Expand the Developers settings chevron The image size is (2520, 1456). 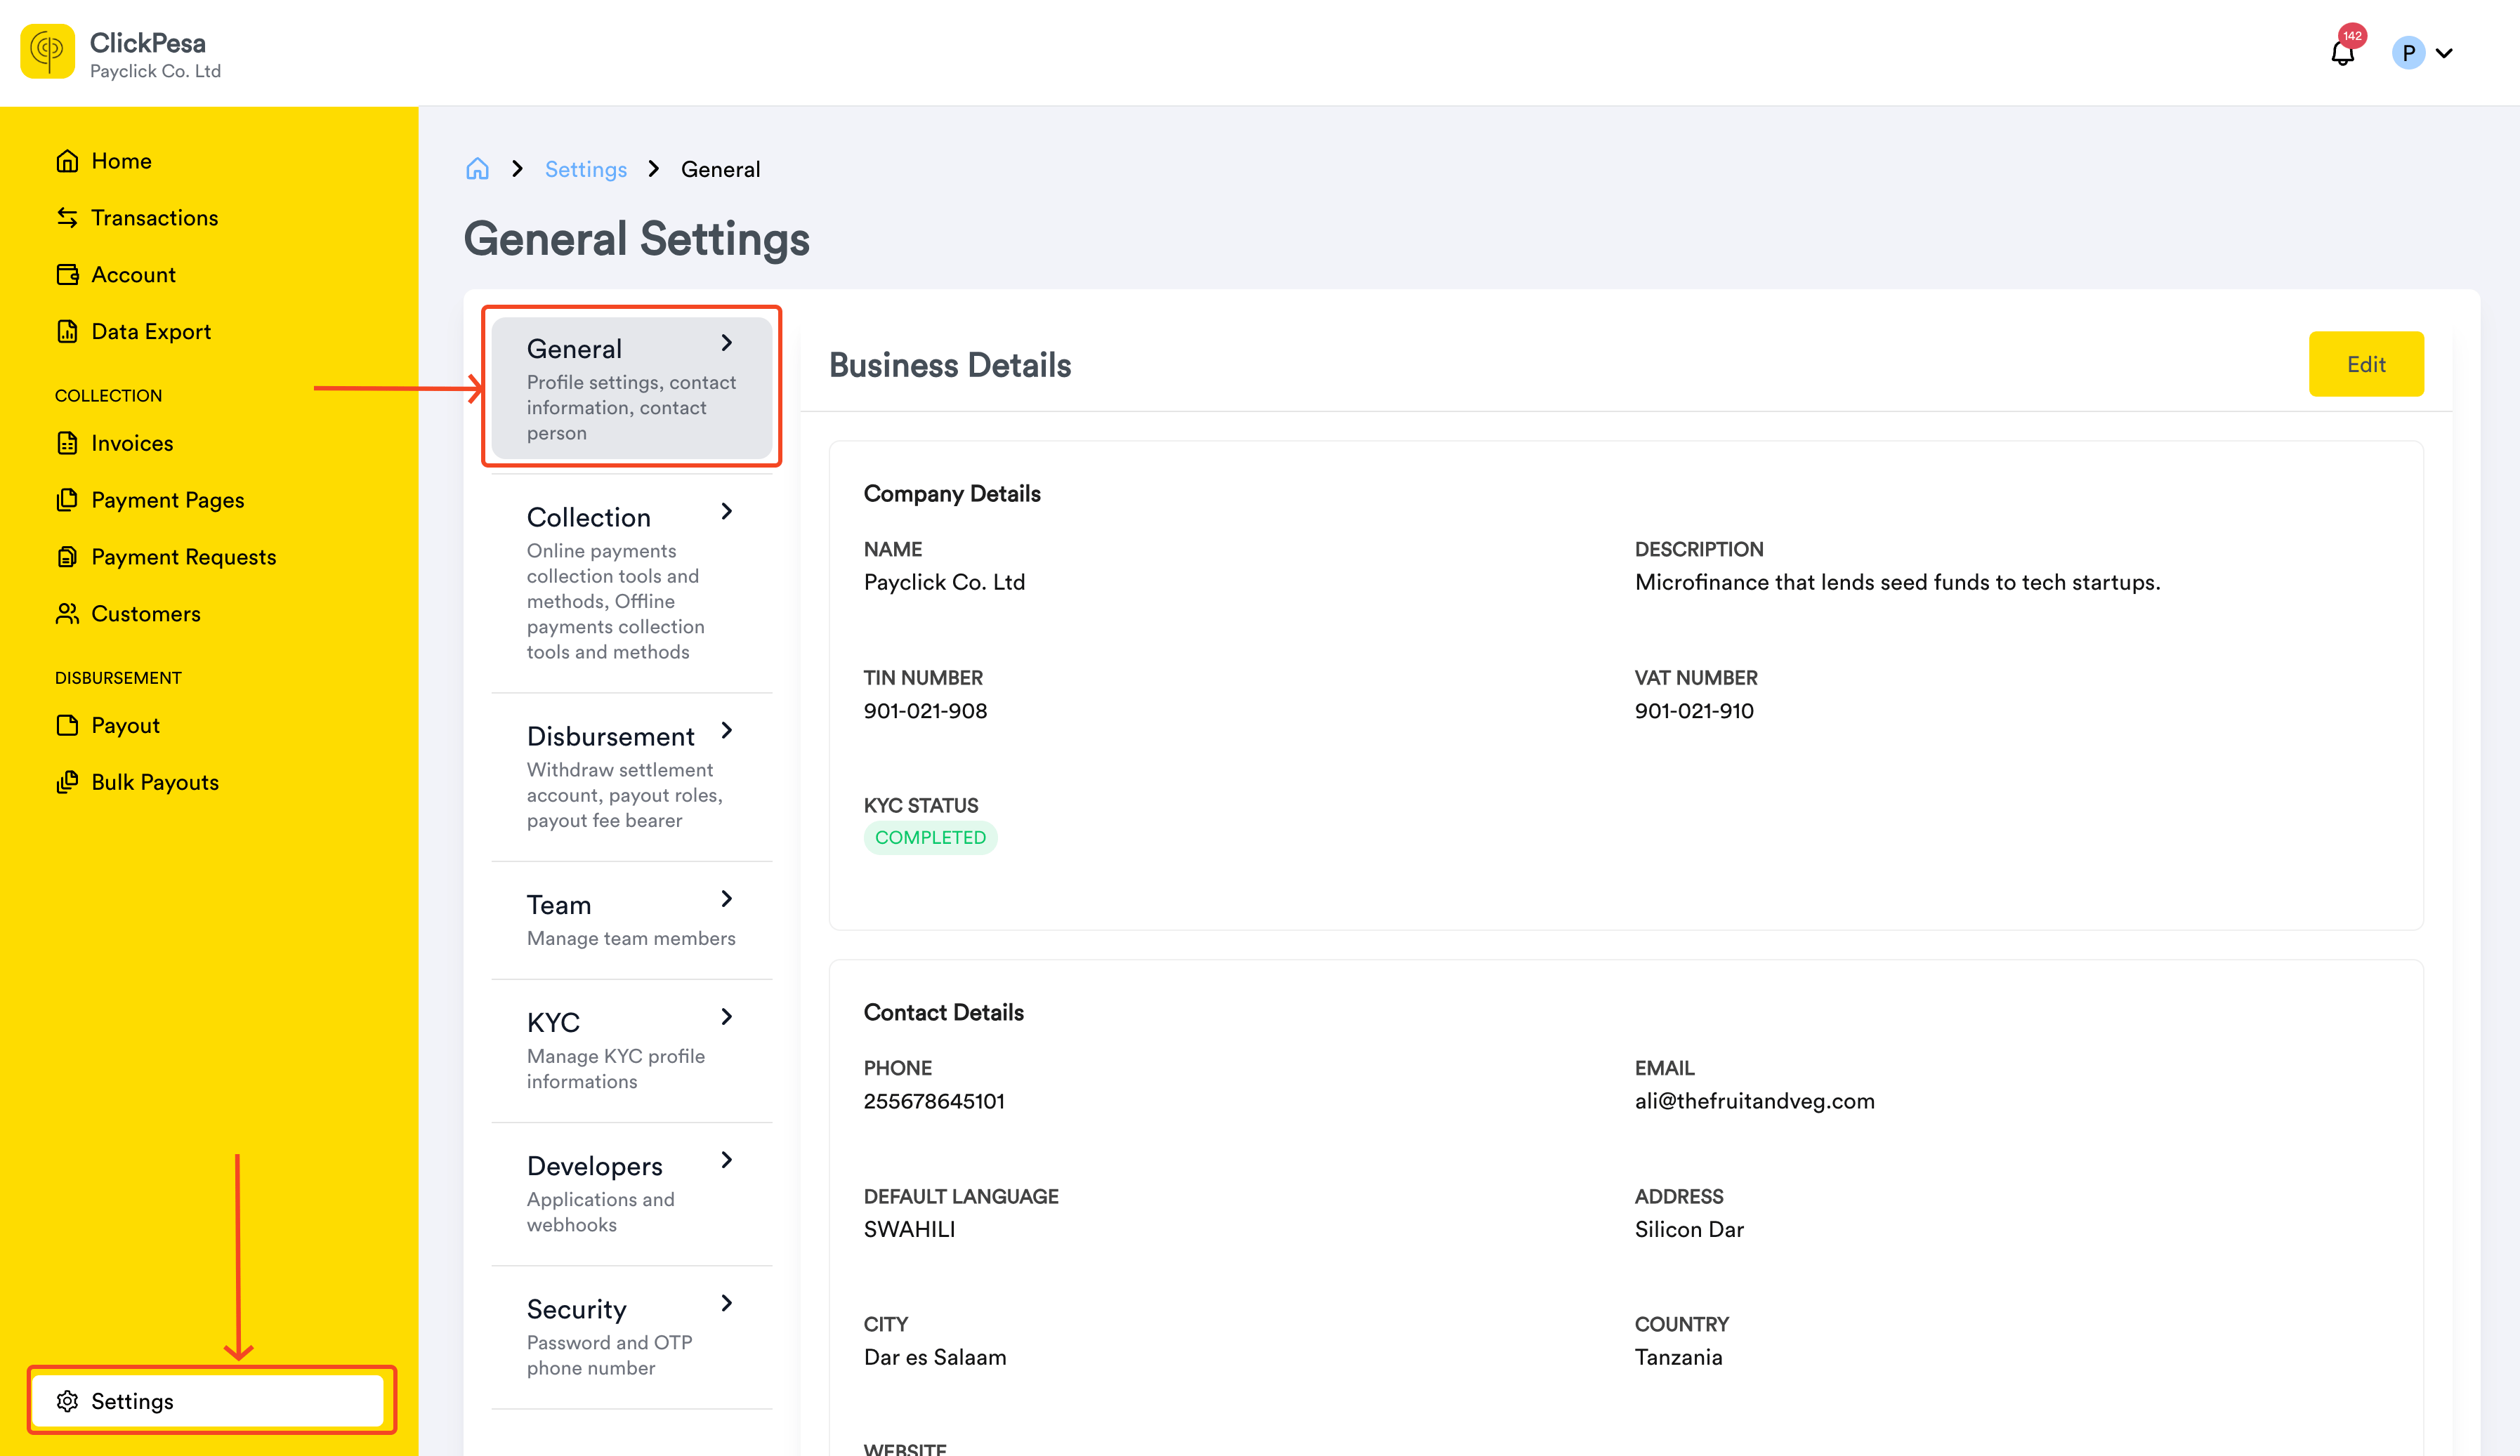click(x=727, y=1160)
